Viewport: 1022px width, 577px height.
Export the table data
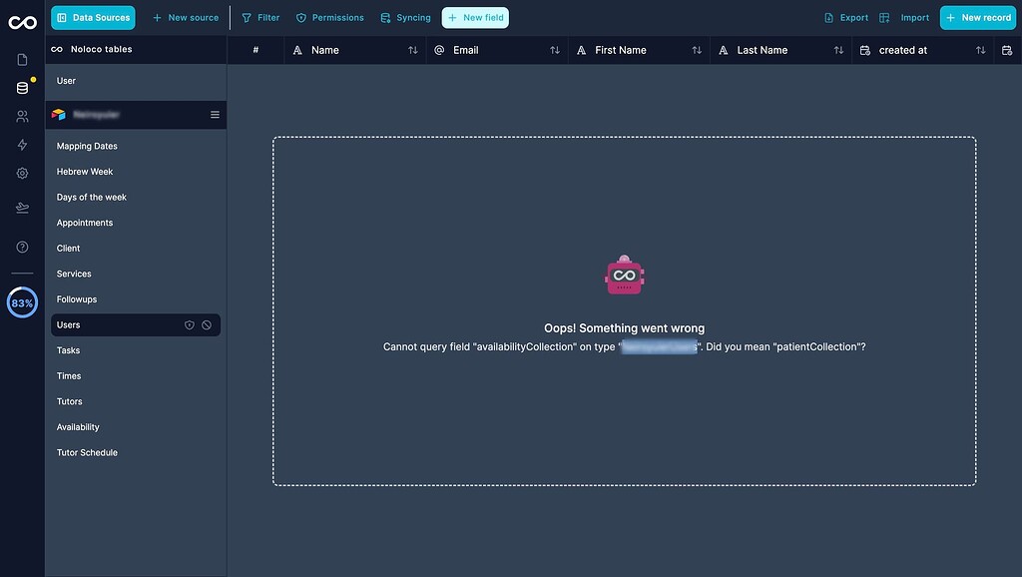click(x=843, y=17)
